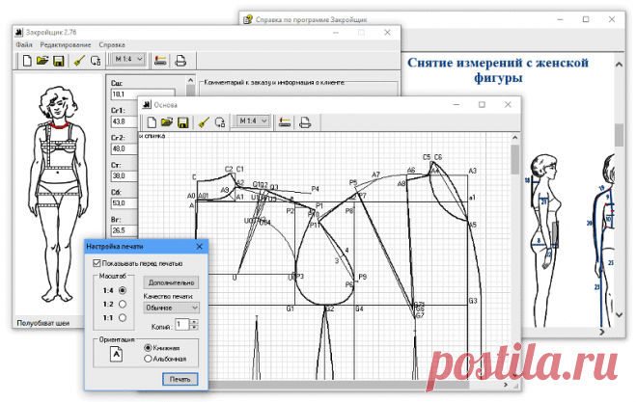Screen dimensions: 637x402
Task: Click the Копий stepper arrows
Action: pyautogui.click(x=194, y=325)
